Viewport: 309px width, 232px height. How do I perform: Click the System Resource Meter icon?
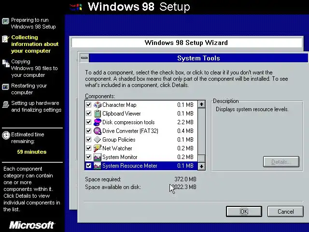[x=98, y=166]
